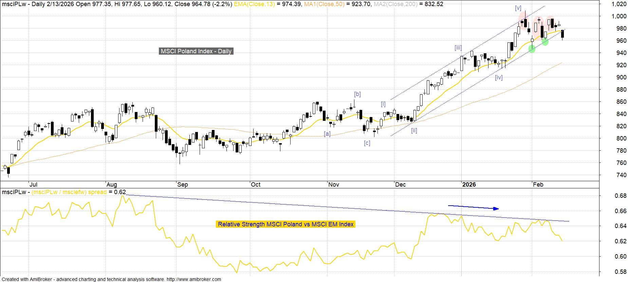Click the [b] corrective wave label
Image resolution: width=628 pixels, height=282 pixels.
357,94
